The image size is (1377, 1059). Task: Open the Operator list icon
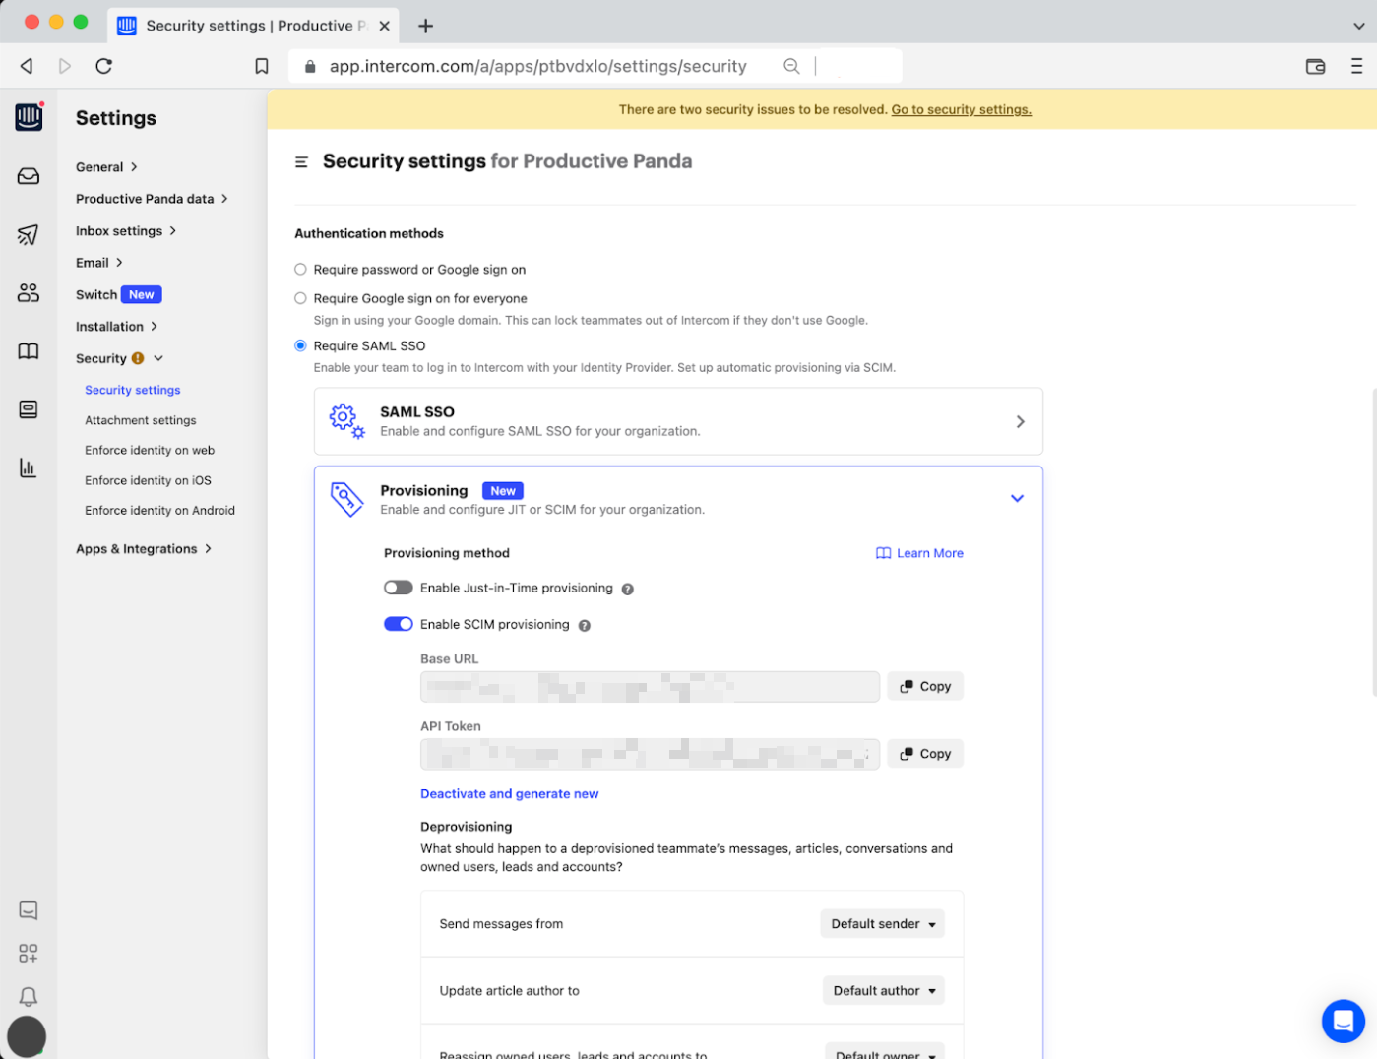(x=29, y=409)
